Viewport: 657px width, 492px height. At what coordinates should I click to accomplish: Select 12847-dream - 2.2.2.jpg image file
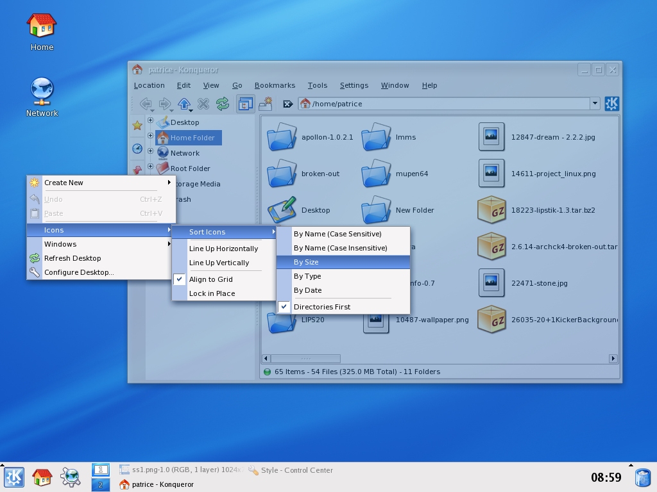tap(491, 136)
